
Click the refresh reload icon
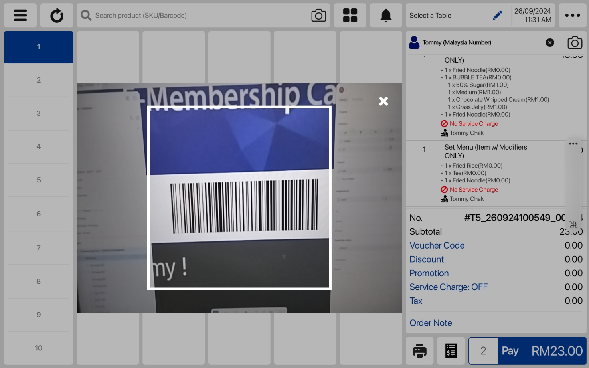(57, 16)
